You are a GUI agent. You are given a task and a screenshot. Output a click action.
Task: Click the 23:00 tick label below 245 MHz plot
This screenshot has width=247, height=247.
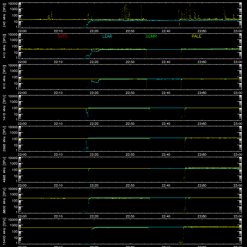click(x=238, y=31)
